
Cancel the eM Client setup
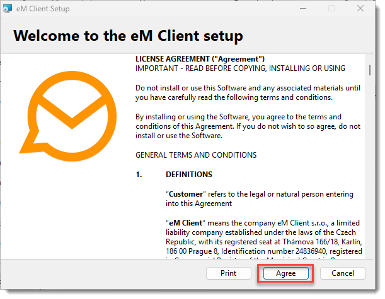click(343, 273)
